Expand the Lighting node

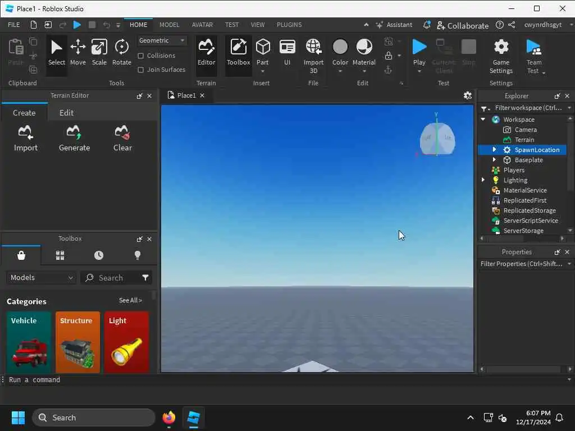click(483, 180)
